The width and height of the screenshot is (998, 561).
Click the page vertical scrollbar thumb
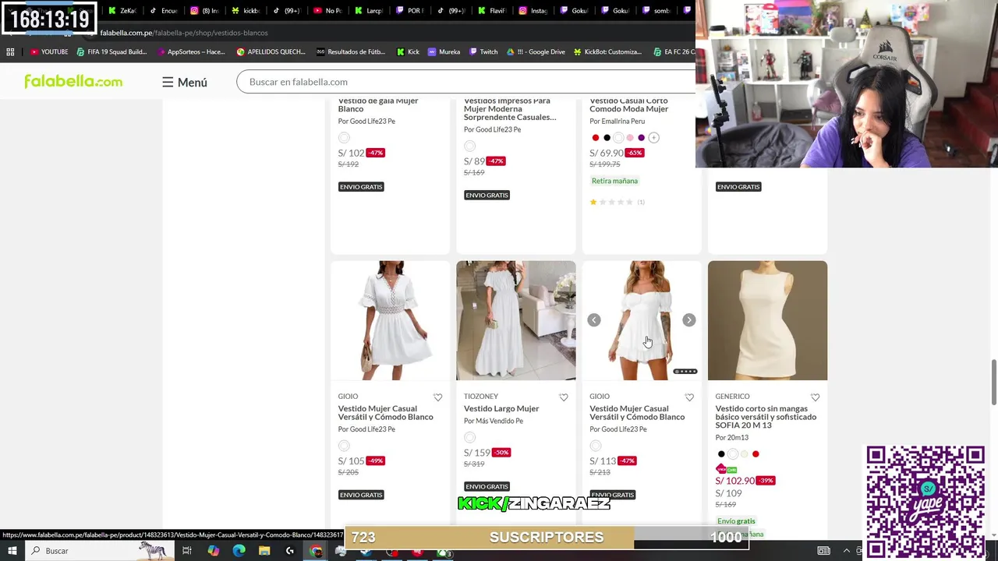[x=993, y=382]
